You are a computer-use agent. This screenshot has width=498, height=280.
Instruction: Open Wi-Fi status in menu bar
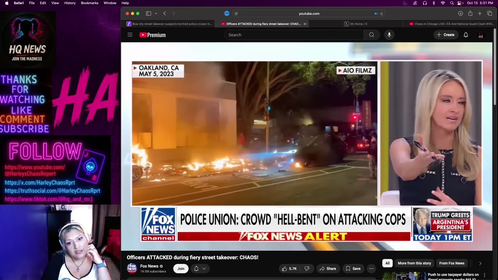(443, 3)
